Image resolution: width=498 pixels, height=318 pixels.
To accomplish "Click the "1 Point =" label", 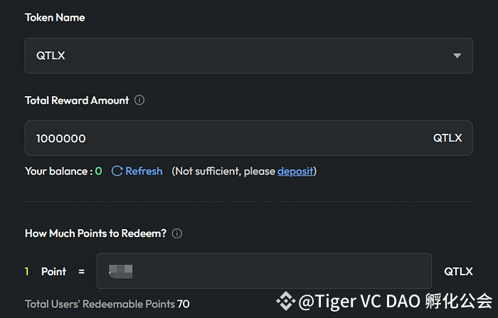I will 55,271.
